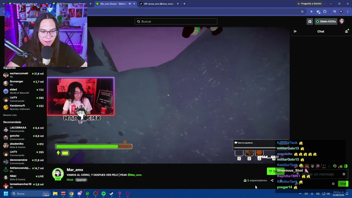Viewport: 352px width, 198px height.
Task: Open the Kick store icon beside Obtén KICKs
Action: 310,21
